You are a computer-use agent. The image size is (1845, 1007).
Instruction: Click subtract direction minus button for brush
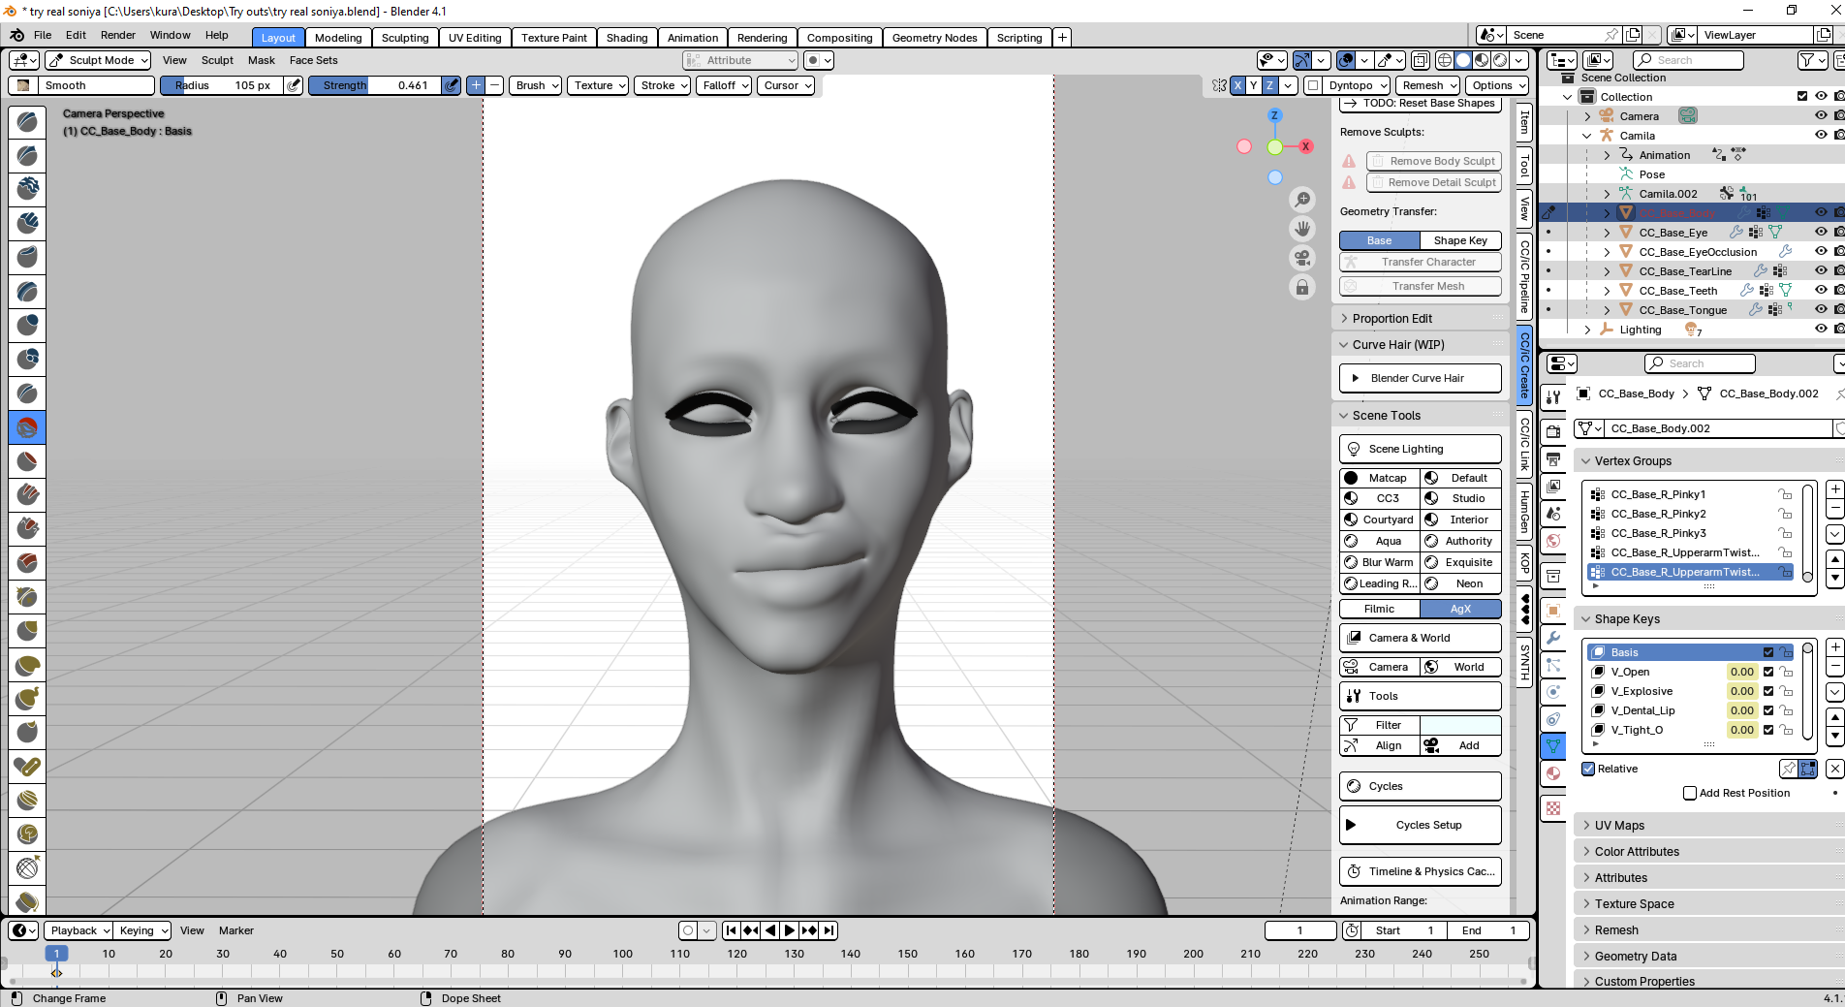pyautogui.click(x=494, y=85)
